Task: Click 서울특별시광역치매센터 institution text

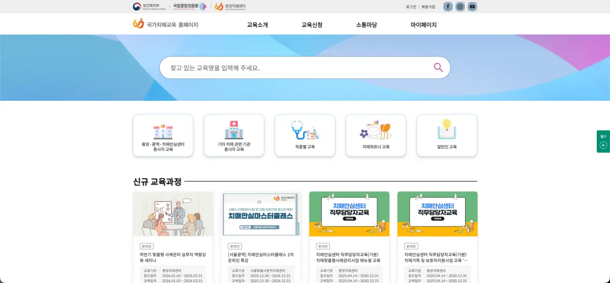Action: pos(268,271)
